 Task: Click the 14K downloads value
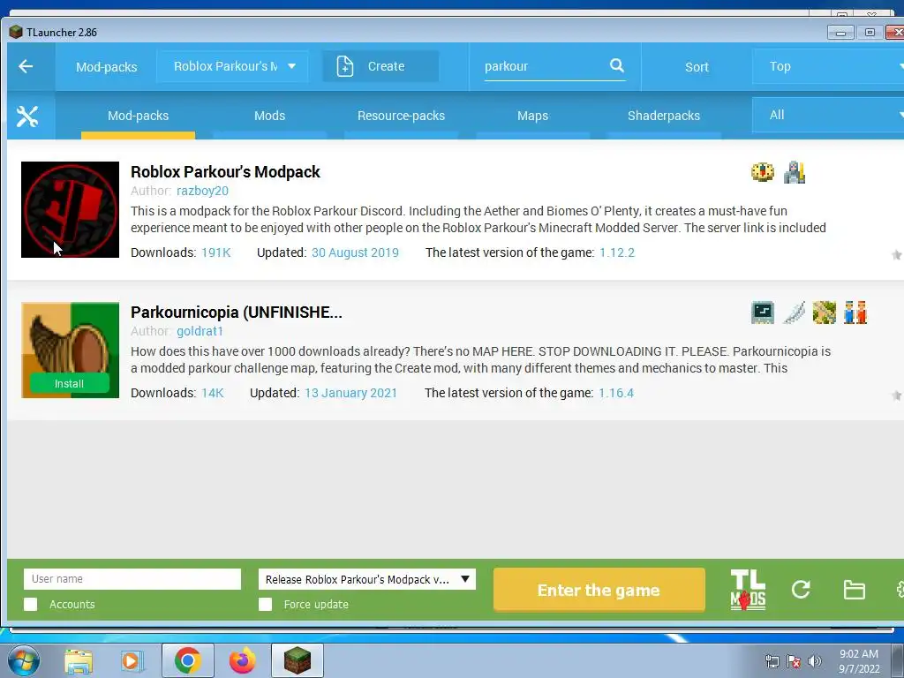(212, 393)
